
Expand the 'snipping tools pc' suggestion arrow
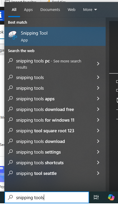pyautogui.click(x=98, y=64)
